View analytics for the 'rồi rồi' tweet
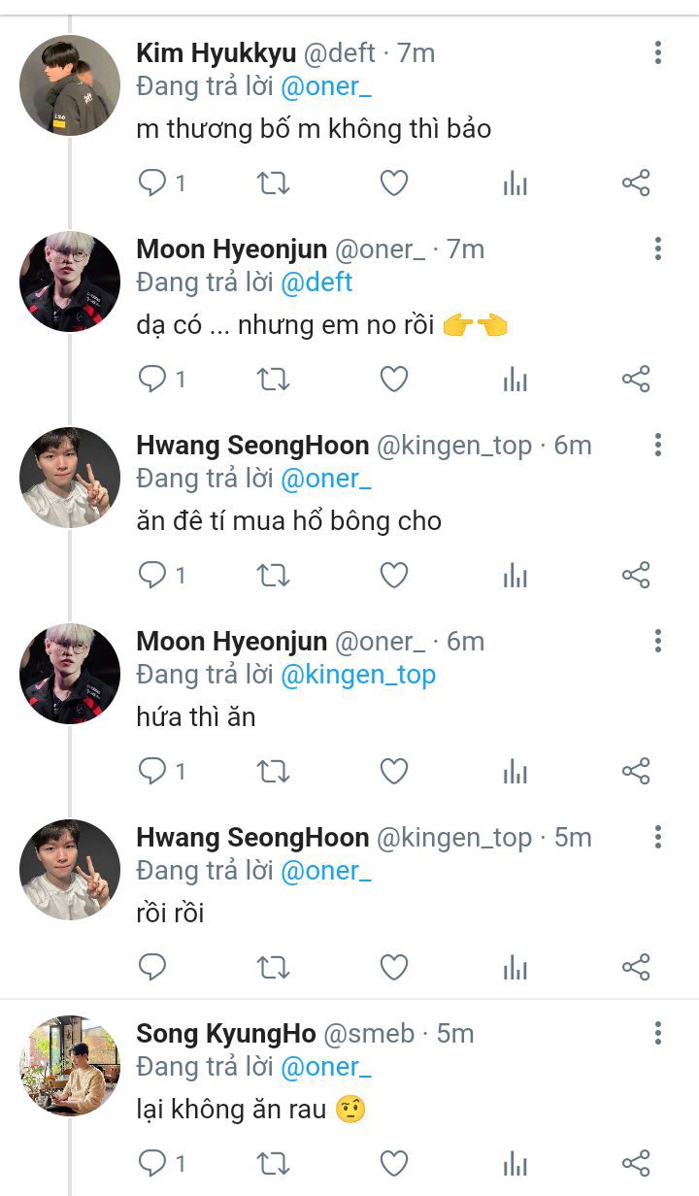The height and width of the screenshot is (1196, 699). [x=515, y=967]
